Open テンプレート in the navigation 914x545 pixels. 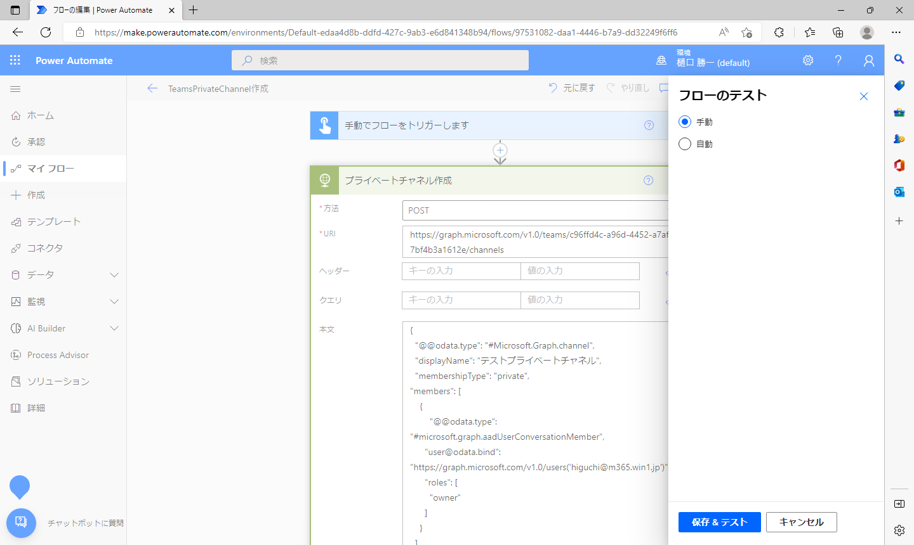pos(63,222)
